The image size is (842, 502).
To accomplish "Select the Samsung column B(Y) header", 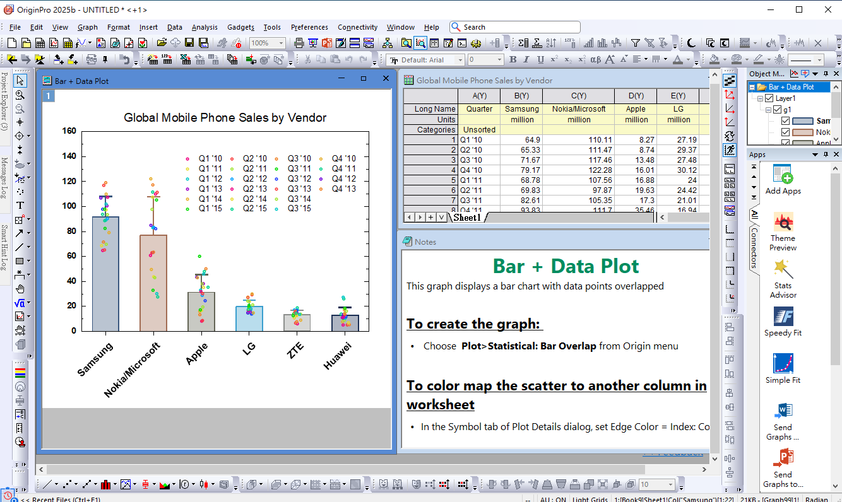I will click(521, 96).
